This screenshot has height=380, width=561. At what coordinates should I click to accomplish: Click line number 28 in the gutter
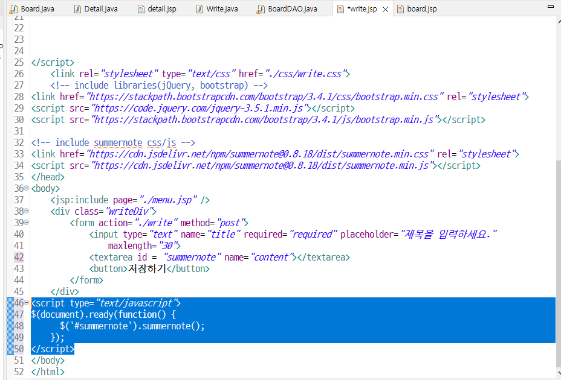point(19,97)
